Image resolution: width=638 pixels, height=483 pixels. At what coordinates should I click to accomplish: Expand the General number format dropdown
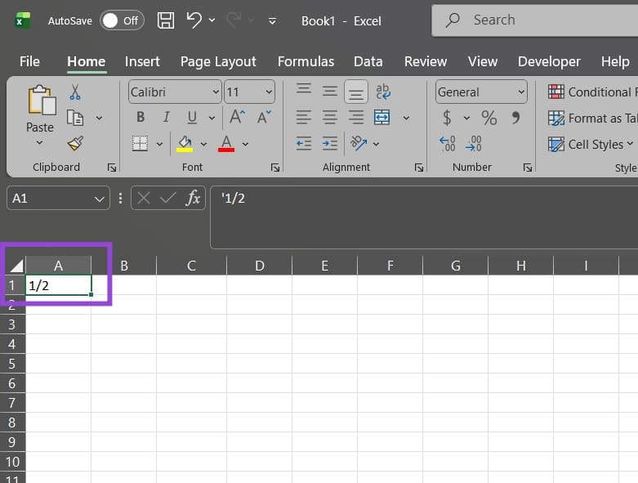click(x=520, y=92)
